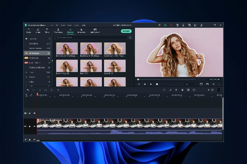Image resolution: width=247 pixels, height=164 pixels.
Task: Expand the Overlay category arrow
Action: tap(26, 77)
